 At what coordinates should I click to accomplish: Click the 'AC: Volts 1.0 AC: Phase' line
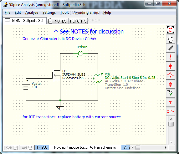tap(124, 81)
